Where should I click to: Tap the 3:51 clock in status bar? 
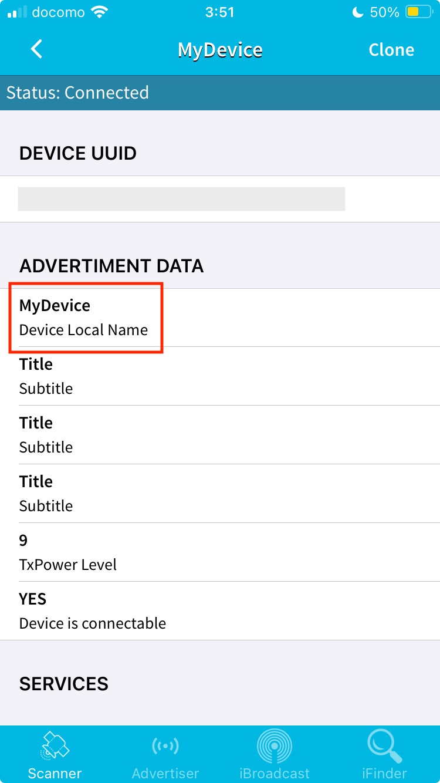coord(220,12)
